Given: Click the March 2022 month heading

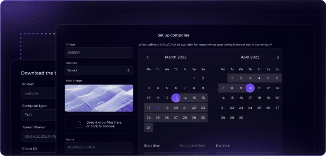Looking at the screenshot, I should tap(176, 57).
